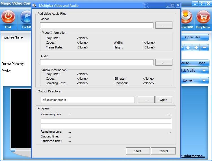
Task: Click the Start button
Action: pos(138,151)
